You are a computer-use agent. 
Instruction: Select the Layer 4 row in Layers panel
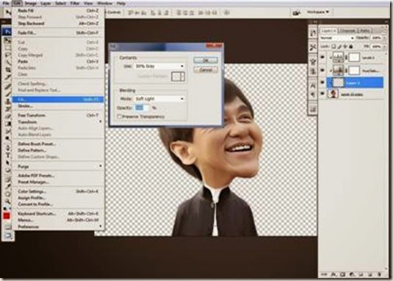pos(355,82)
